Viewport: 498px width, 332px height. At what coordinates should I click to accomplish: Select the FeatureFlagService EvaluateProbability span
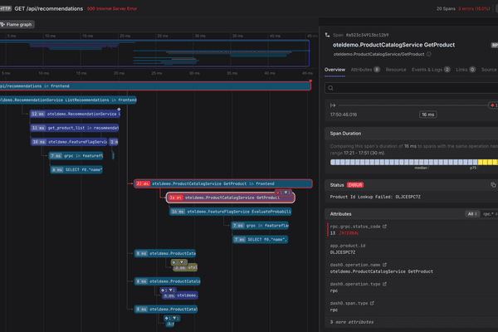tap(230, 212)
